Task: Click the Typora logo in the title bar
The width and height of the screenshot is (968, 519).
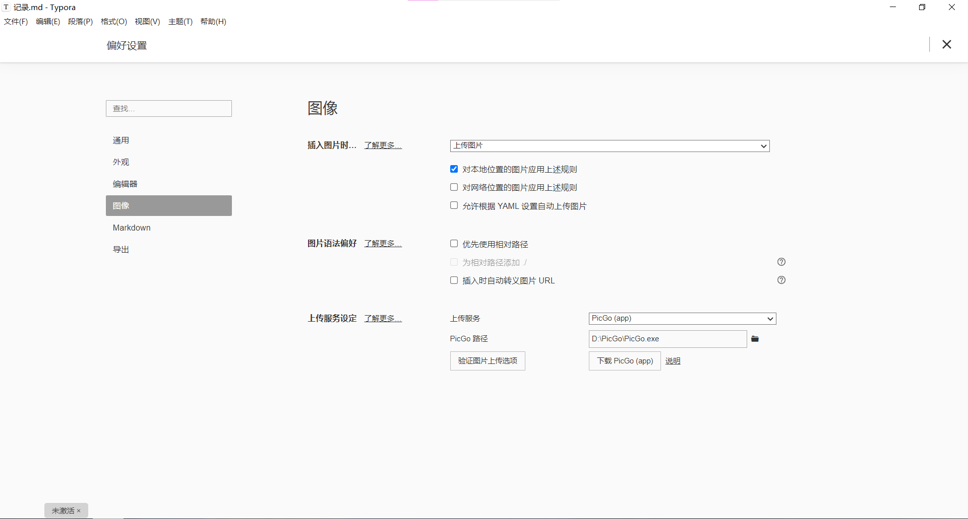Action: [6, 7]
